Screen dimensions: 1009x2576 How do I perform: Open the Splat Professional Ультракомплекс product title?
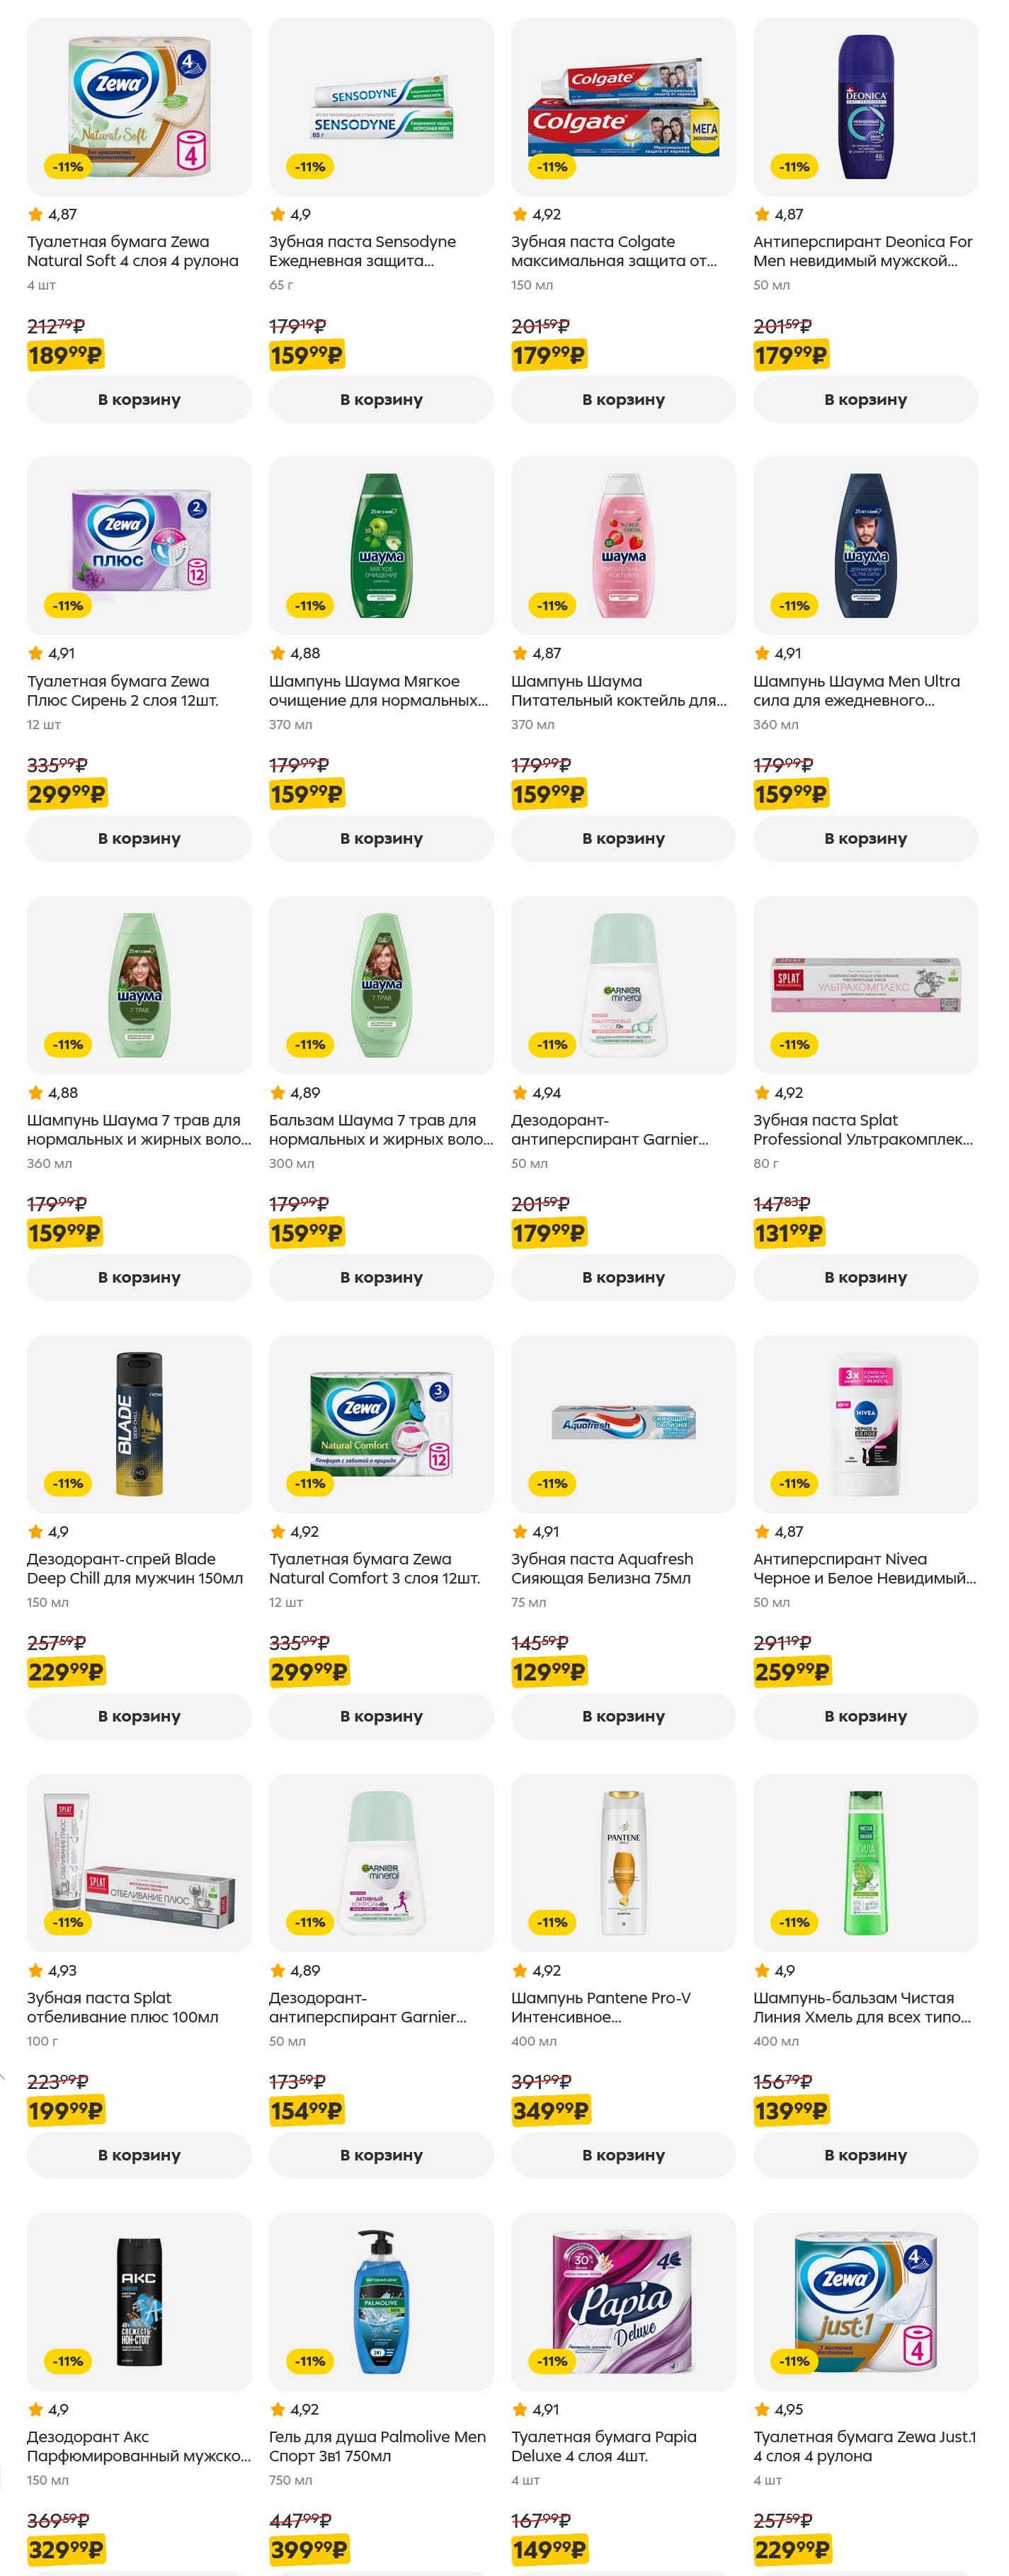click(x=862, y=1130)
